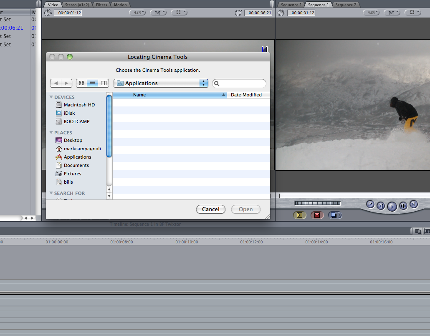Open the Canvas view mode popup
Screen dimensions: 430x336
pos(413,13)
